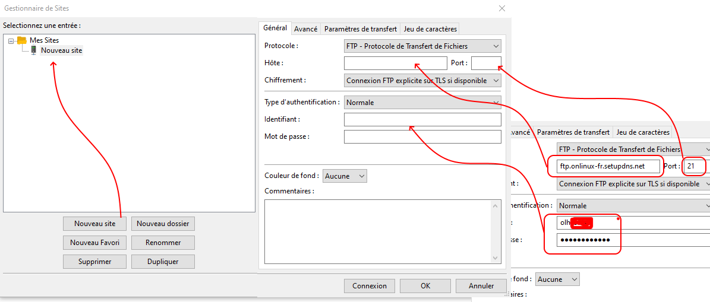This screenshot has width=710, height=302.
Task: Click the Nouveau Favori button
Action: 94,242
